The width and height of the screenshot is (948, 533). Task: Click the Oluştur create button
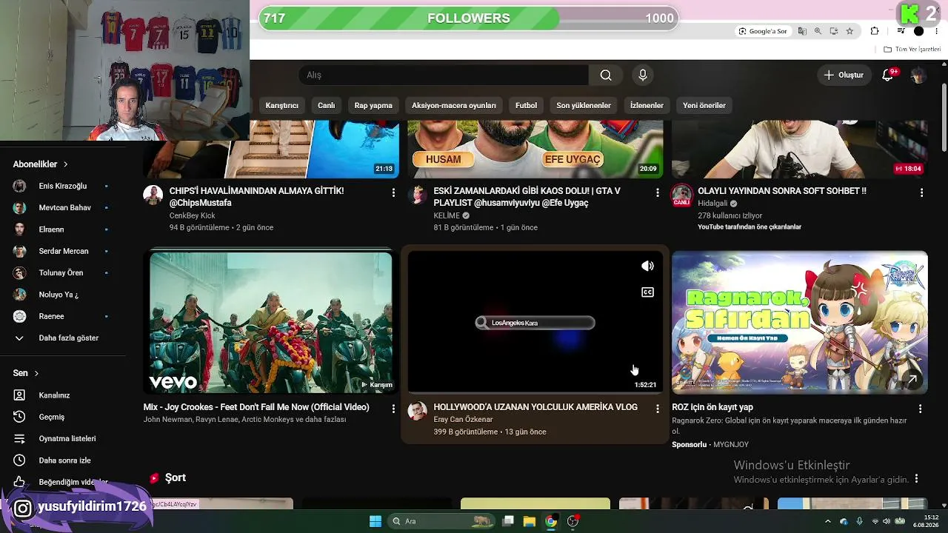click(x=844, y=75)
